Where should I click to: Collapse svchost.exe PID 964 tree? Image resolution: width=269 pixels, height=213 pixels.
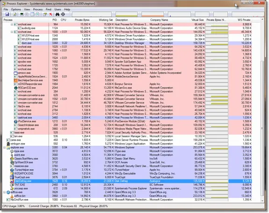coord(12,25)
